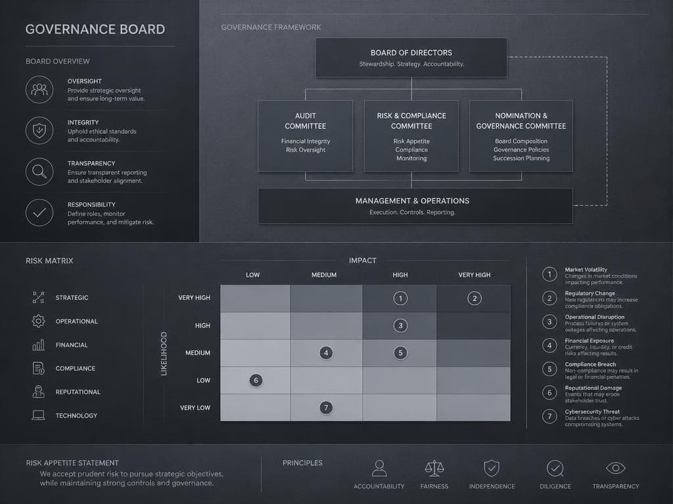Select the Diligence circled check icon
The image size is (673, 504).
(555, 469)
